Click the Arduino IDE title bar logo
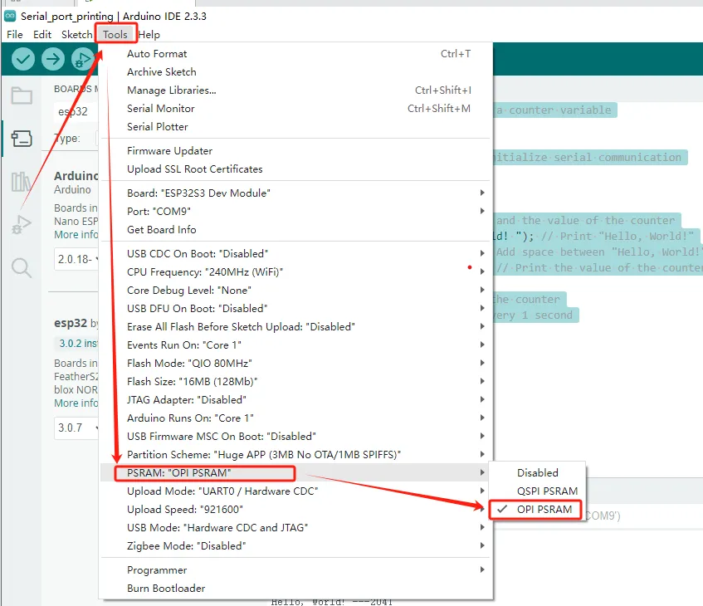The image size is (703, 606). pos(10,16)
